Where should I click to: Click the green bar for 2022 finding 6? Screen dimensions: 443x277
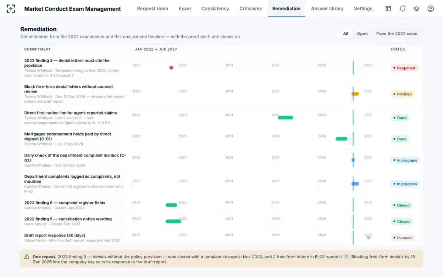coord(171,205)
